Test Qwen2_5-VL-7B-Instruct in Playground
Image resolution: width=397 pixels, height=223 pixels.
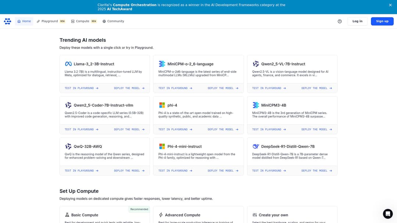(x=269, y=88)
